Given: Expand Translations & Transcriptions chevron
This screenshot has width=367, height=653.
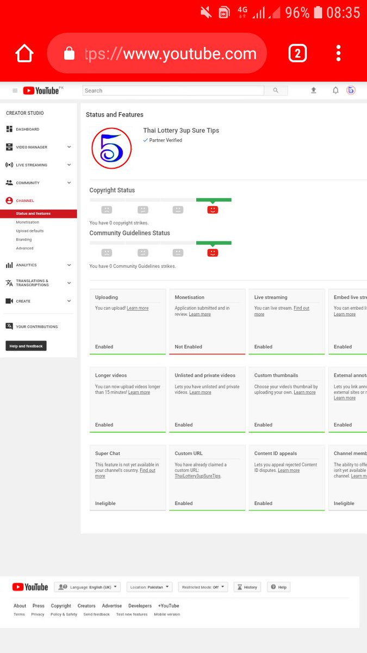Looking at the screenshot, I should point(69,283).
